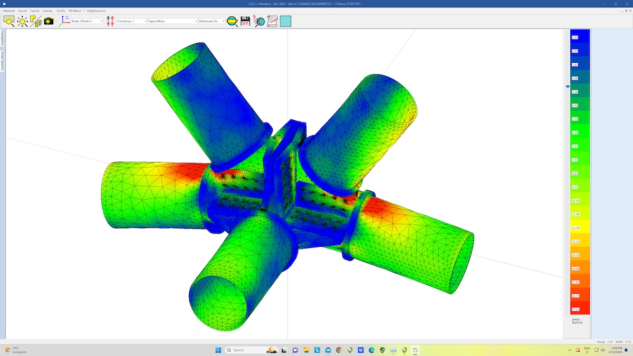Viewport: 633px width, 356px height.
Task: Open the clock showing 5:08 PM
Action: (x=617, y=350)
